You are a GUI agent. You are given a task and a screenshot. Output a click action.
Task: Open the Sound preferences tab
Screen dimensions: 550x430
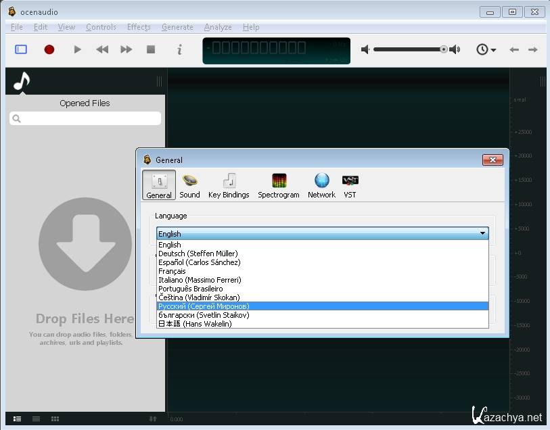coord(189,185)
